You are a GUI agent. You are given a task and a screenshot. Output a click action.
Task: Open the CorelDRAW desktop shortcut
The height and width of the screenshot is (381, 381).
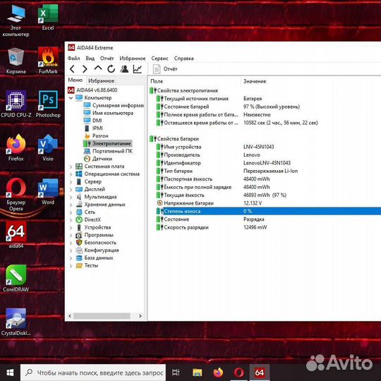tap(16, 279)
